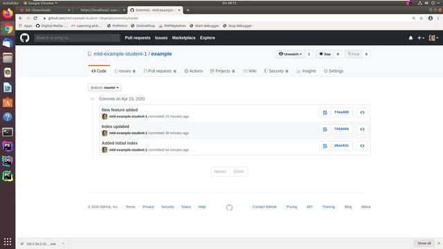Screen dimensions: 443x249
Task: Open the Projects tab
Action: point(223,71)
